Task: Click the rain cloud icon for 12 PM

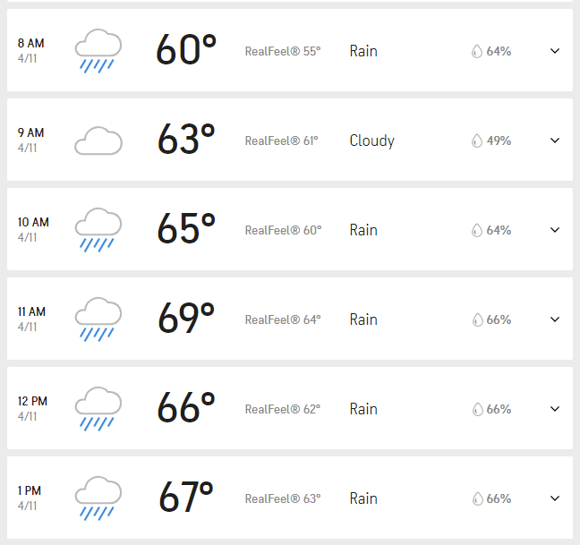Action: [98, 409]
